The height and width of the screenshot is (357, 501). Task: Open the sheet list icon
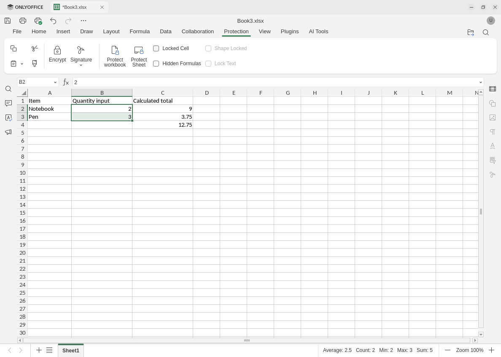pos(49,350)
